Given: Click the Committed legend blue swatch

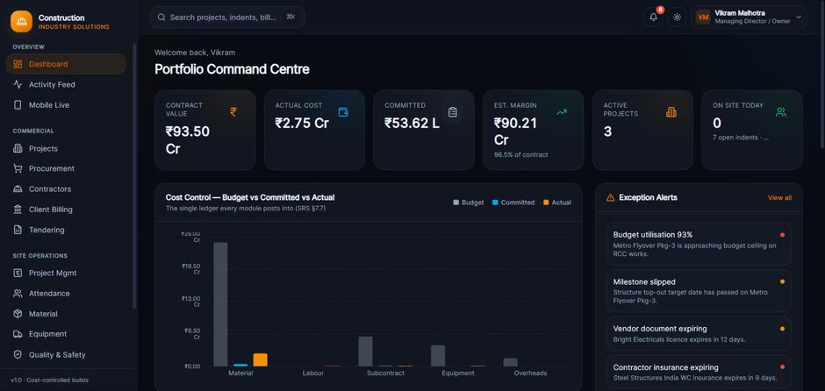Looking at the screenshot, I should point(495,203).
